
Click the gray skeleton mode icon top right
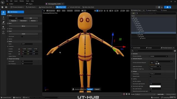[x=159, y=7]
